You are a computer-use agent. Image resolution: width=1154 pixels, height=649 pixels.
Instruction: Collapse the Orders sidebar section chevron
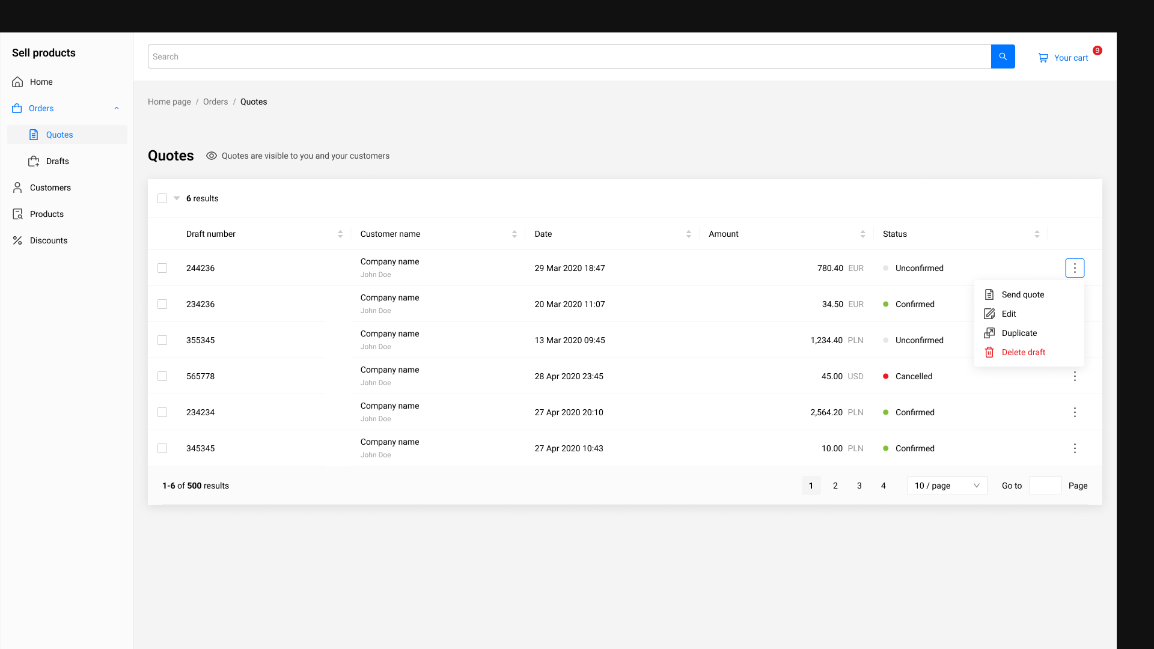coord(117,108)
